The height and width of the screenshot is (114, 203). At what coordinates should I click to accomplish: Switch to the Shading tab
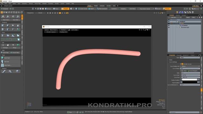(178, 15)
